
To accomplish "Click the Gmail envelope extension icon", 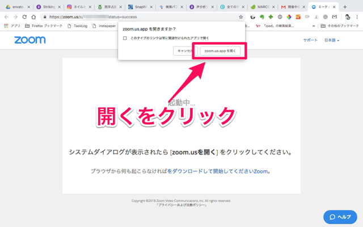I will coord(334,17).
